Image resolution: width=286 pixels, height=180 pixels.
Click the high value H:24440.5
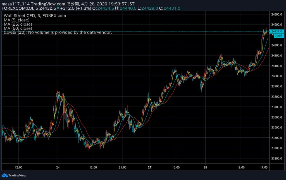point(126,8)
